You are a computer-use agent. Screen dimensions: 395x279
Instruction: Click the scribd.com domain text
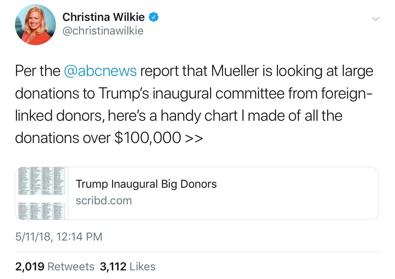click(x=104, y=200)
